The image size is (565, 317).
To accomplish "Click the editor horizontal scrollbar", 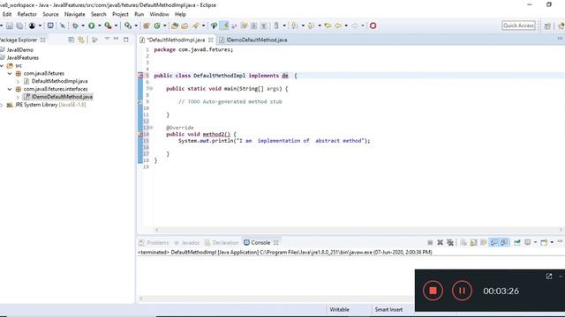I will point(358,230).
